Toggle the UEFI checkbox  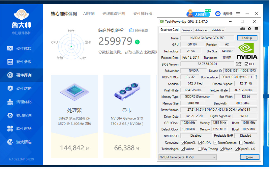click(x=246, y=64)
